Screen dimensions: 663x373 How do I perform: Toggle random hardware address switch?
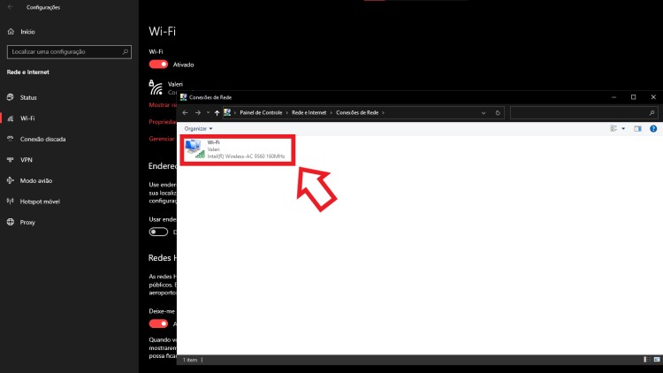tap(158, 232)
